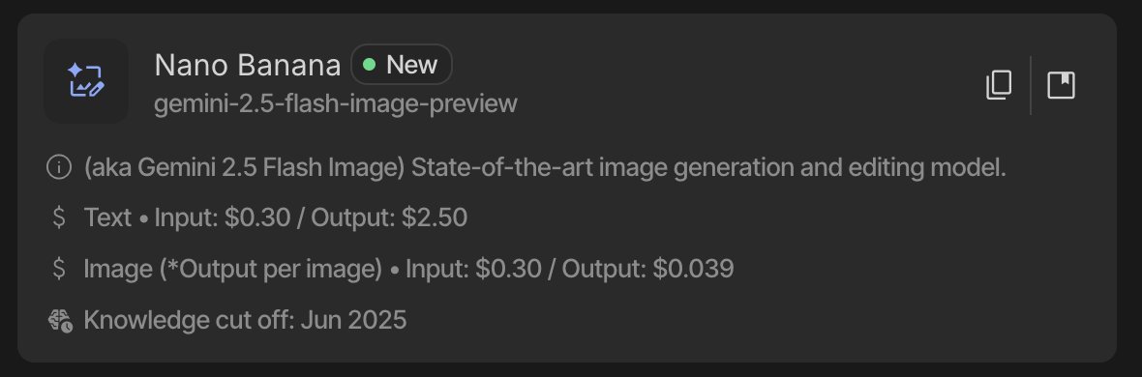Click the Image row's Input: $0.30 price

(473, 269)
